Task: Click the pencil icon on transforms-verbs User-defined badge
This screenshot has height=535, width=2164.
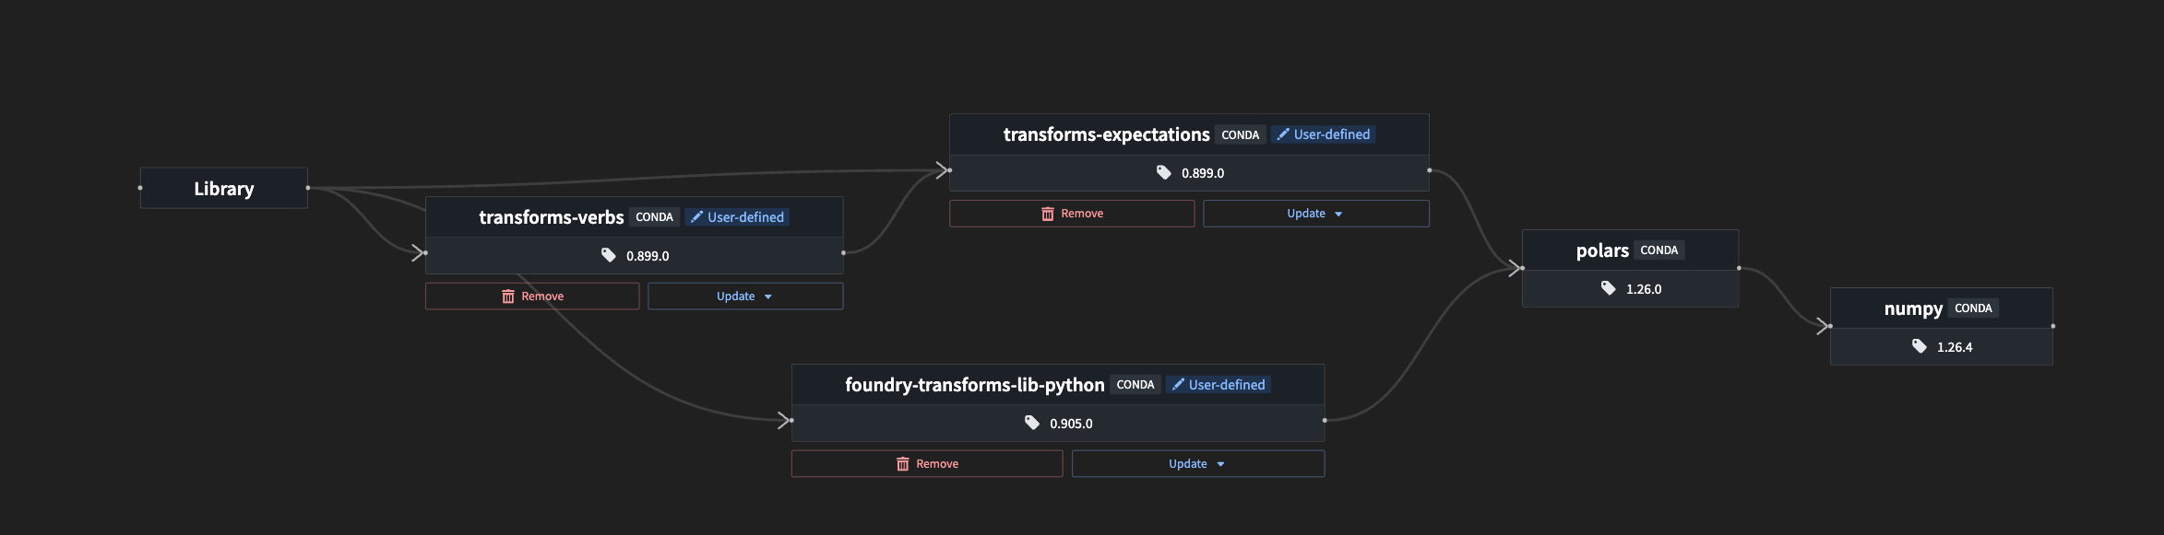Action: point(697,216)
